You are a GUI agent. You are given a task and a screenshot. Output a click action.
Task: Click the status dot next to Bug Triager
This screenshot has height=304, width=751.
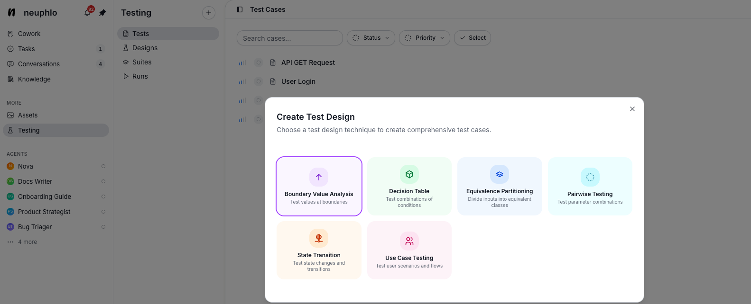[x=103, y=227]
